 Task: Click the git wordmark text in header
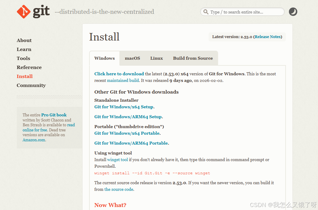pyautogui.click(x=41, y=12)
